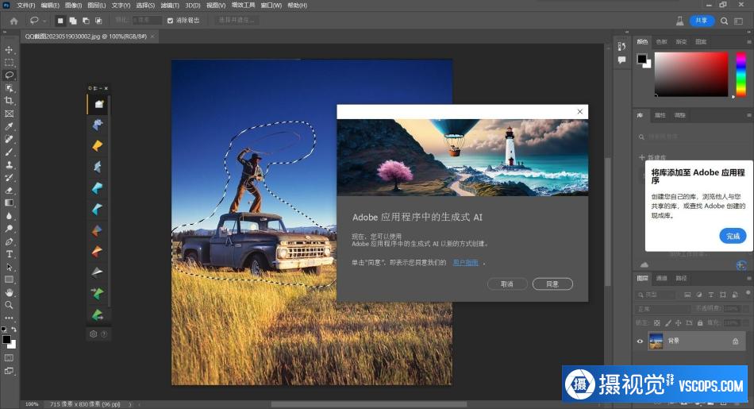Open the Libraries panel options menu
This screenshot has height=409, width=754.
pyautogui.click(x=748, y=115)
